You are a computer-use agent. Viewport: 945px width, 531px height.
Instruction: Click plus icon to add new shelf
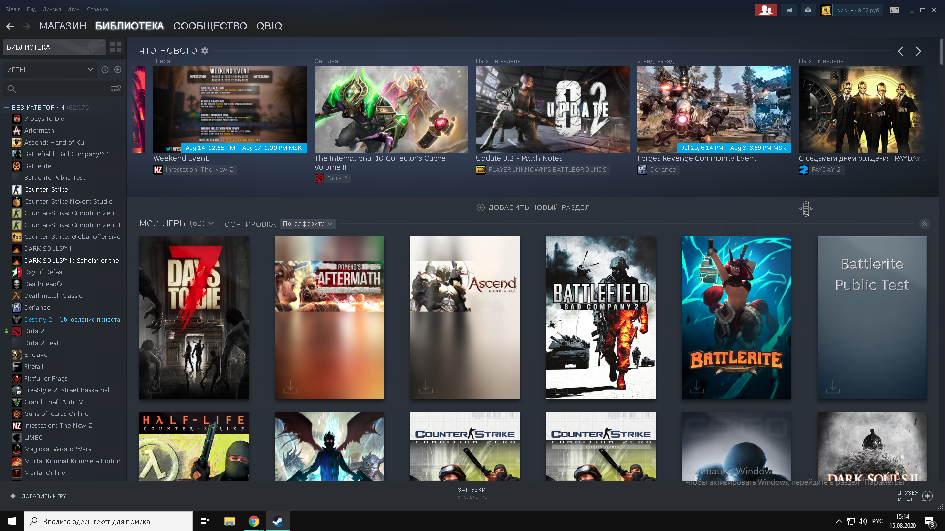pos(481,207)
